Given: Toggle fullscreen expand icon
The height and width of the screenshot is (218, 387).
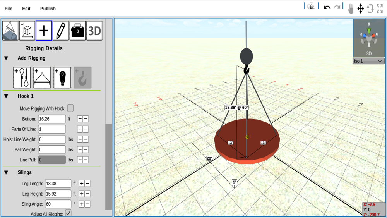Looking at the screenshot, I should coord(380,9).
